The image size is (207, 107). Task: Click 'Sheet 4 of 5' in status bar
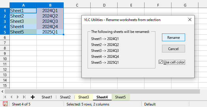coord(21,104)
